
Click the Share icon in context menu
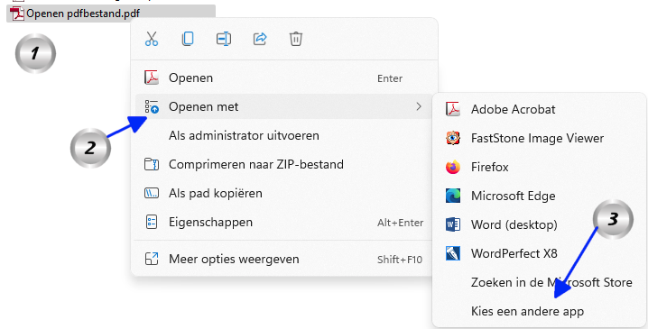click(x=260, y=39)
